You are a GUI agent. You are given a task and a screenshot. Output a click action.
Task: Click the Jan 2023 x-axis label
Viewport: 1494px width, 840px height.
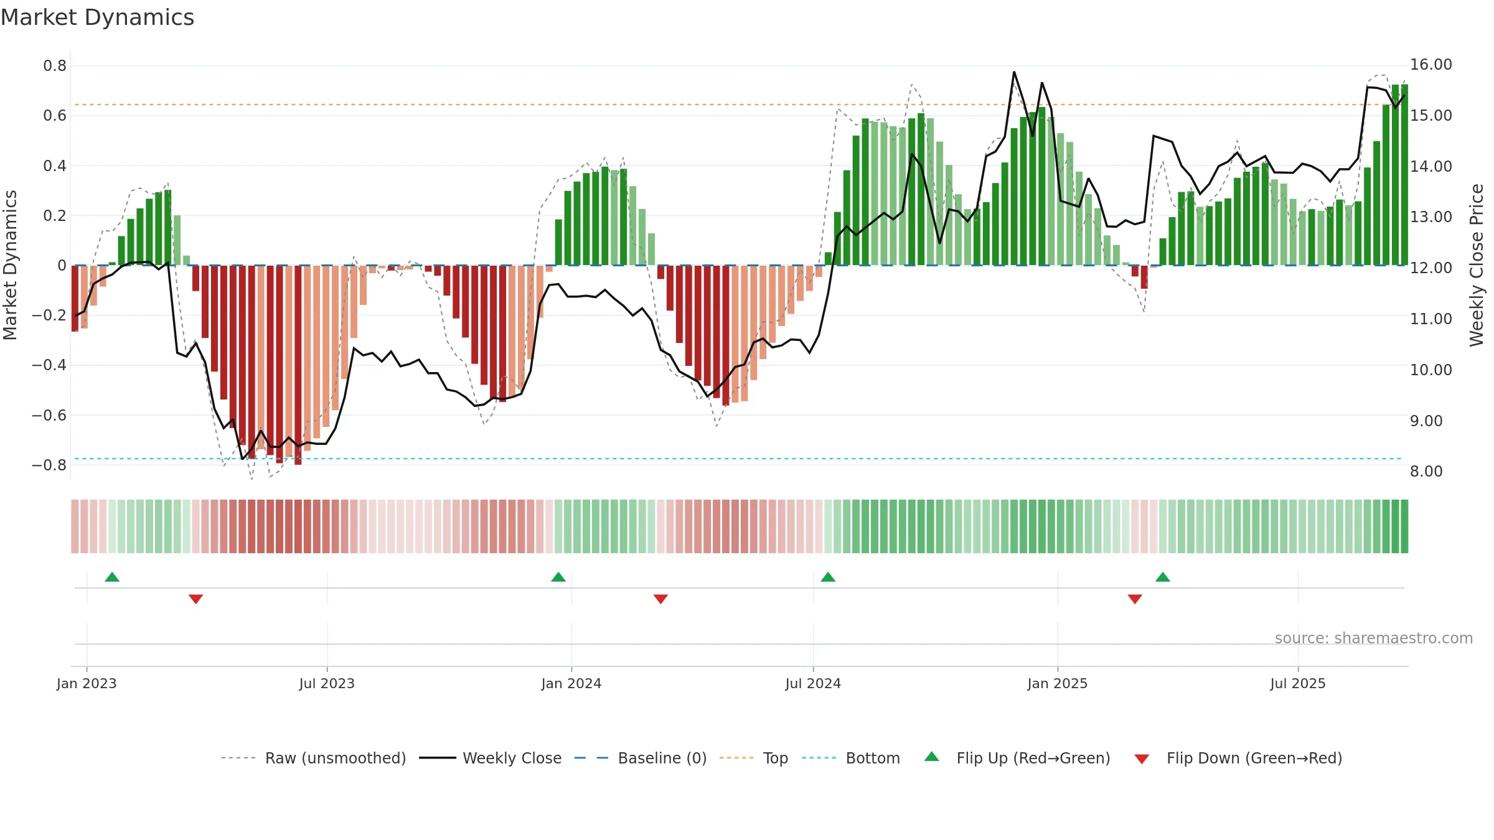(x=87, y=683)
